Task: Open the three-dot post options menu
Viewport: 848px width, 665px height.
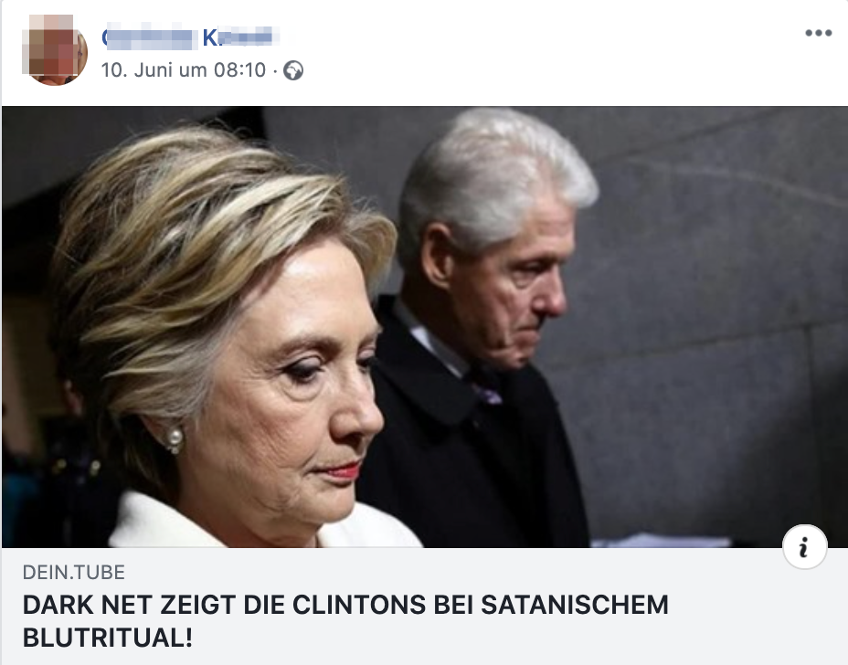Action: pyautogui.click(x=818, y=33)
